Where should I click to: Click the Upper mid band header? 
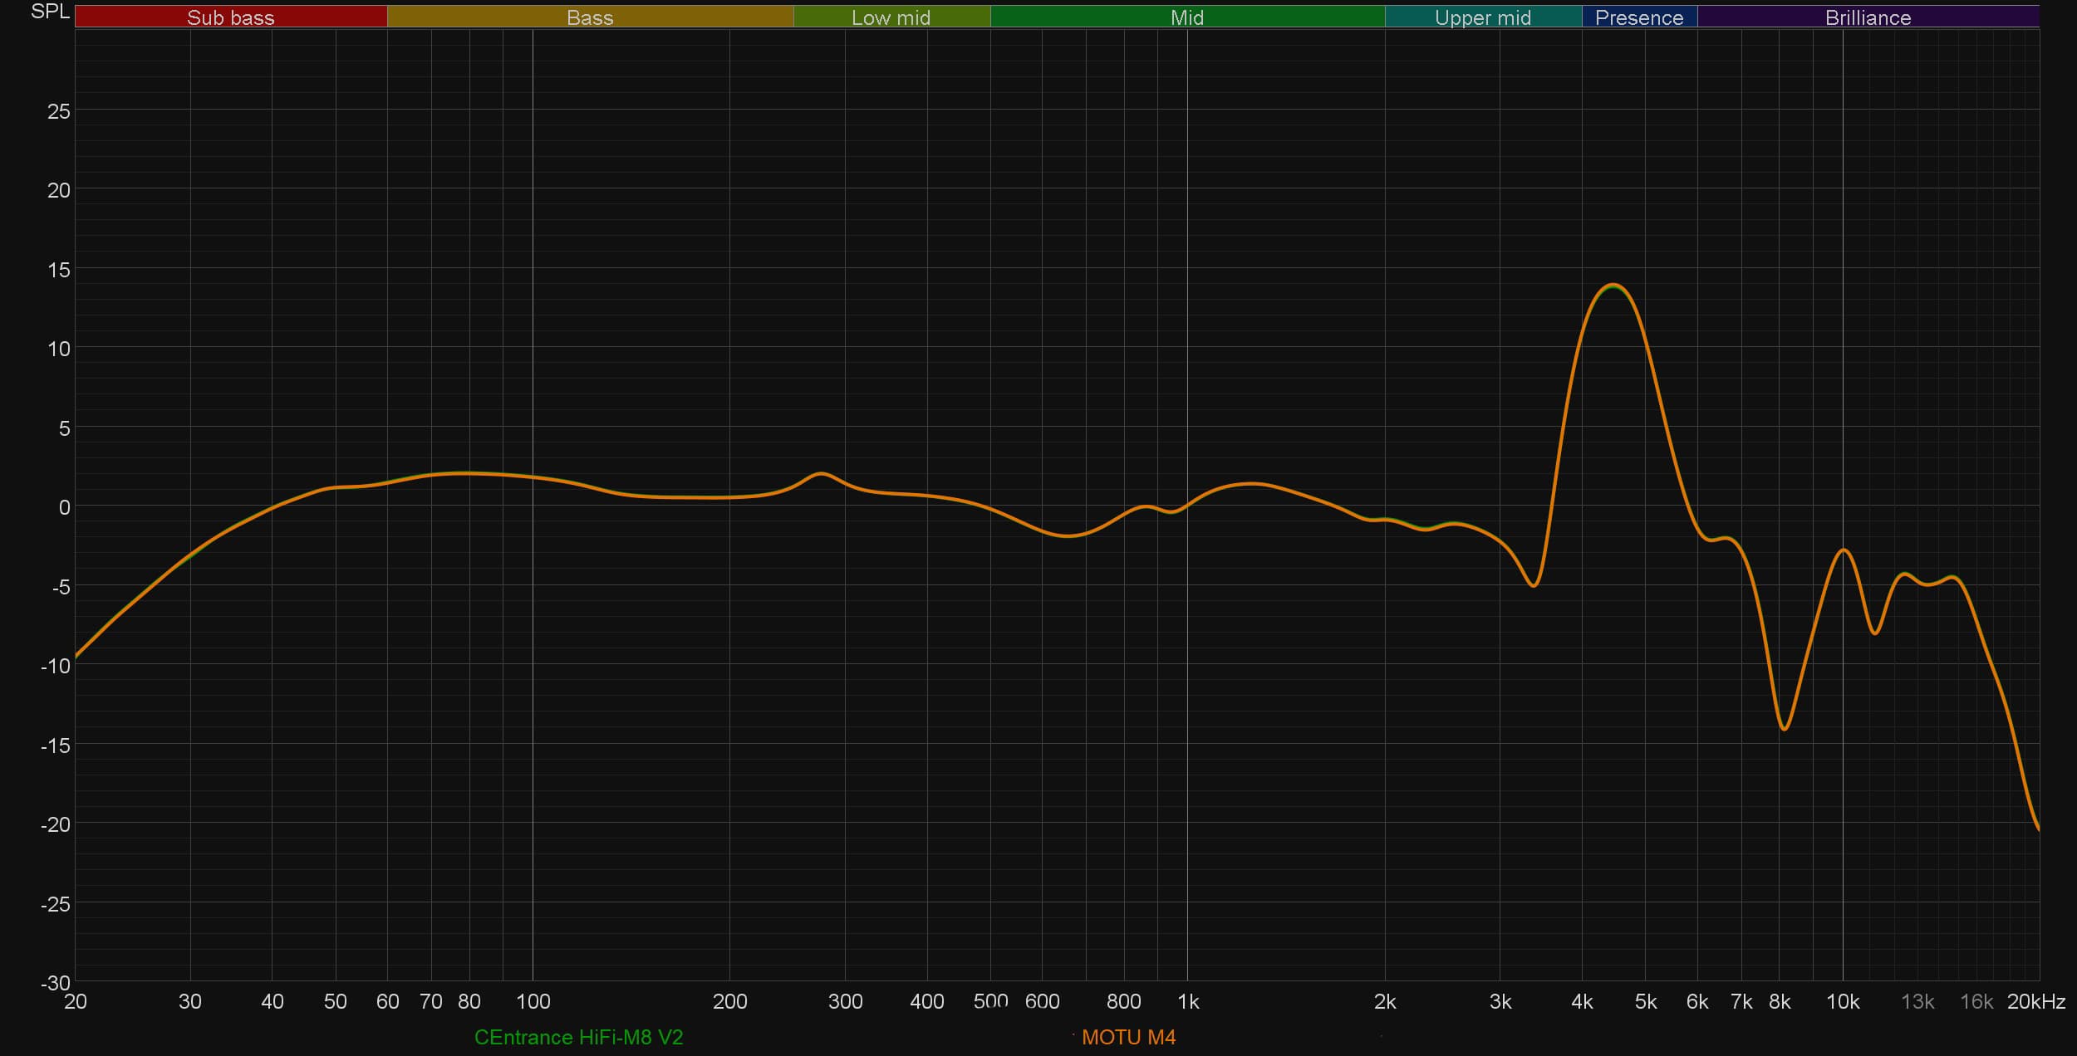click(1482, 17)
